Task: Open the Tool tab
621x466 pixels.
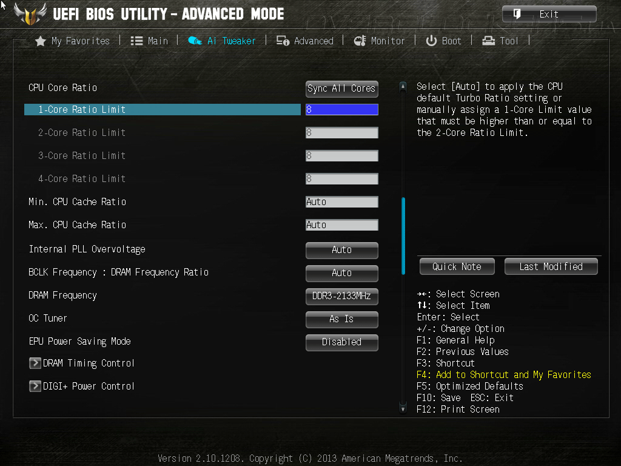Action: (x=500, y=41)
